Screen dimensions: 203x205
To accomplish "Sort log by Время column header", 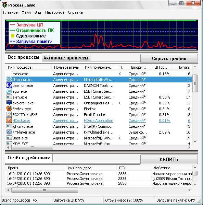I will coord(35,168).
